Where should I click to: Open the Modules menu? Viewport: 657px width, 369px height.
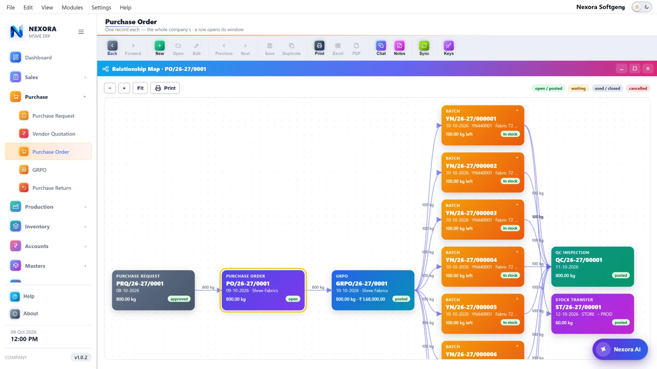(x=72, y=7)
